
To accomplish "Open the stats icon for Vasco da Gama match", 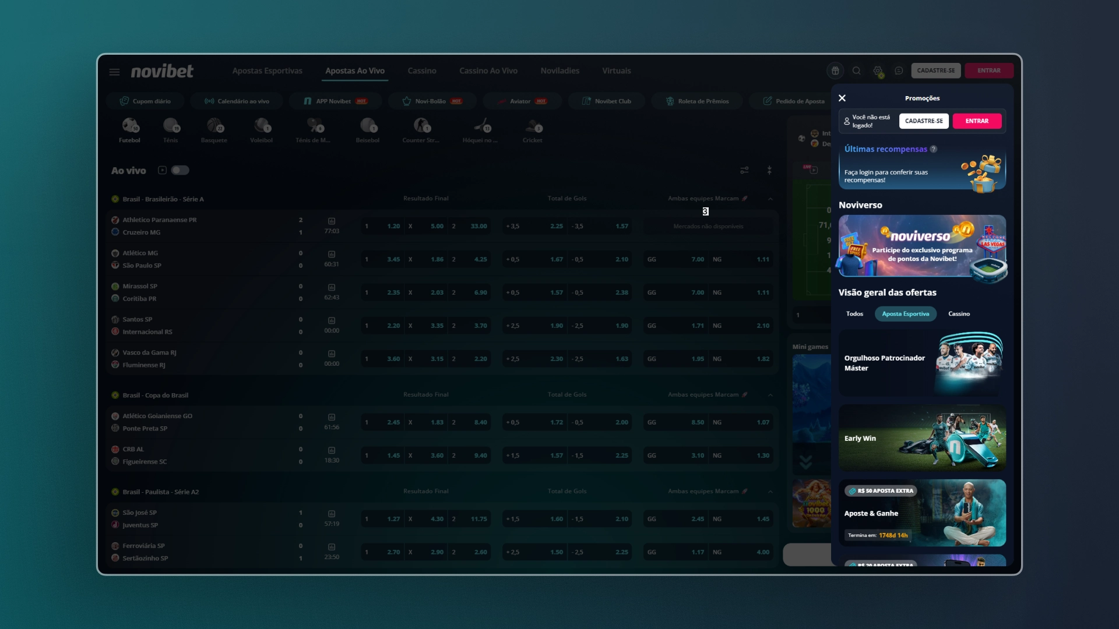I will (x=332, y=354).
